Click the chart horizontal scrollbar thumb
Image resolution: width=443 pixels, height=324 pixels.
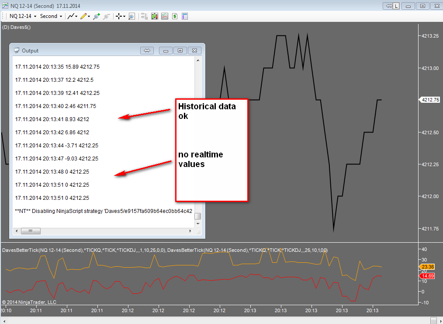pyautogui.click(x=434, y=321)
